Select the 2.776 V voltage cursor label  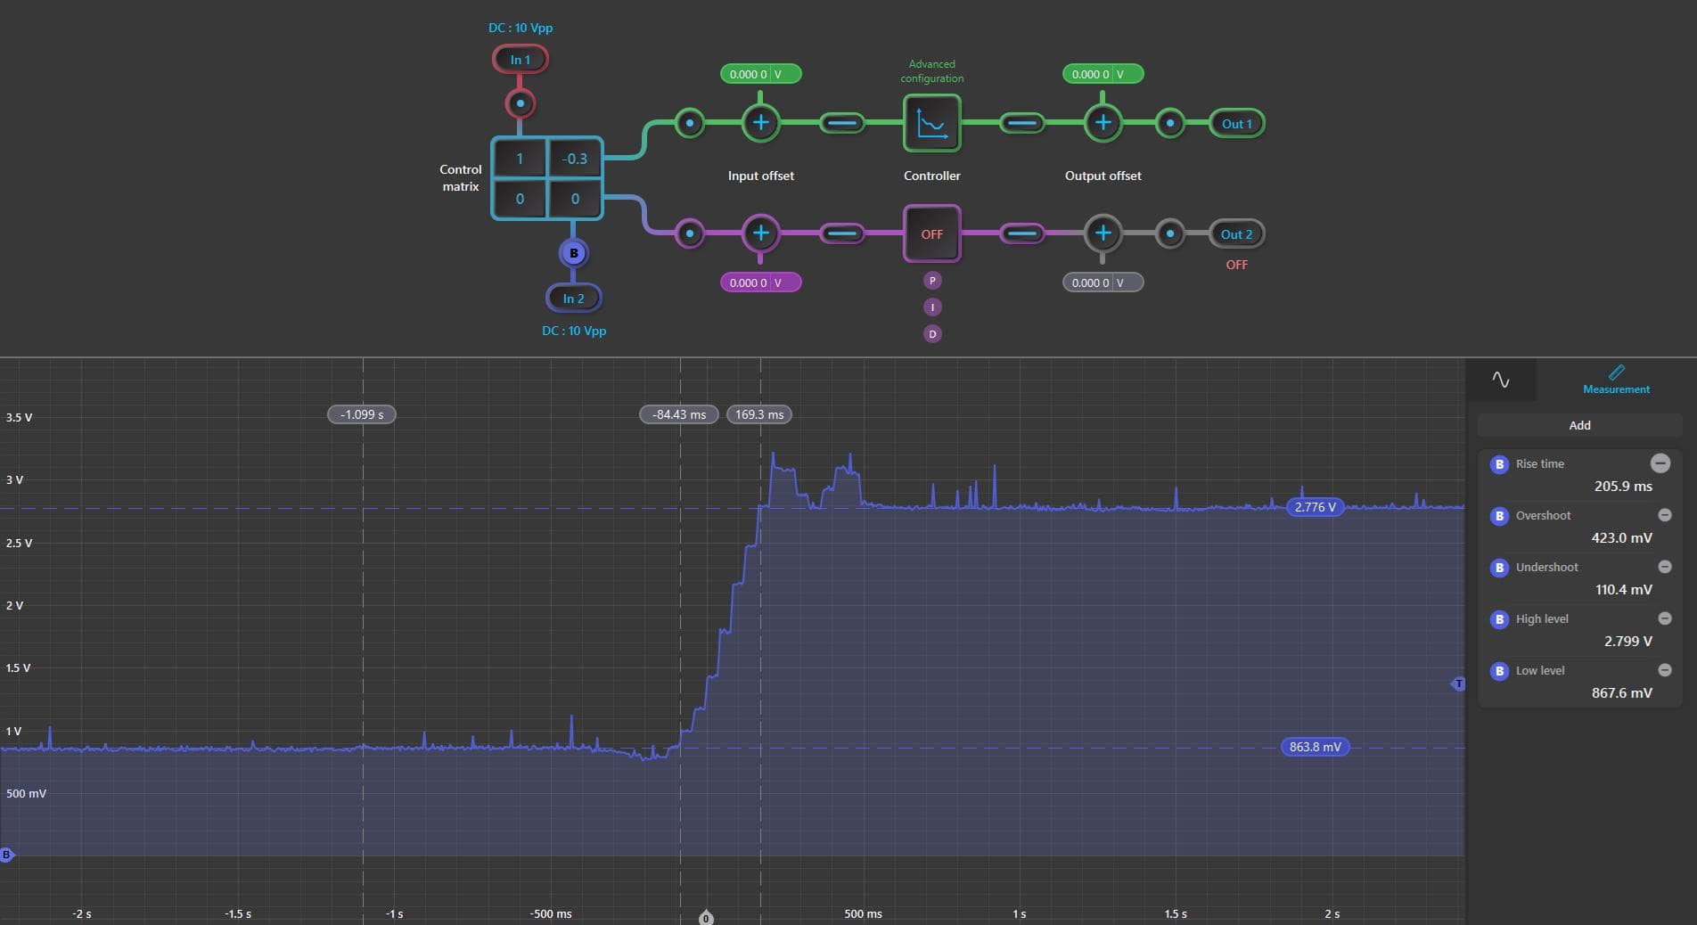coord(1316,507)
